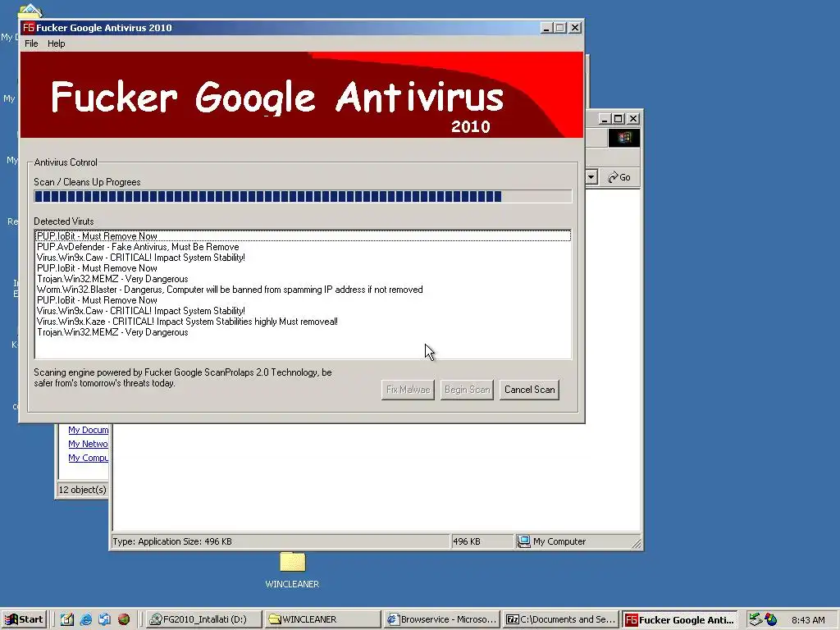Image resolution: width=840 pixels, height=630 pixels.
Task: Close the Fucker Google Antivirus window
Action: (x=574, y=27)
